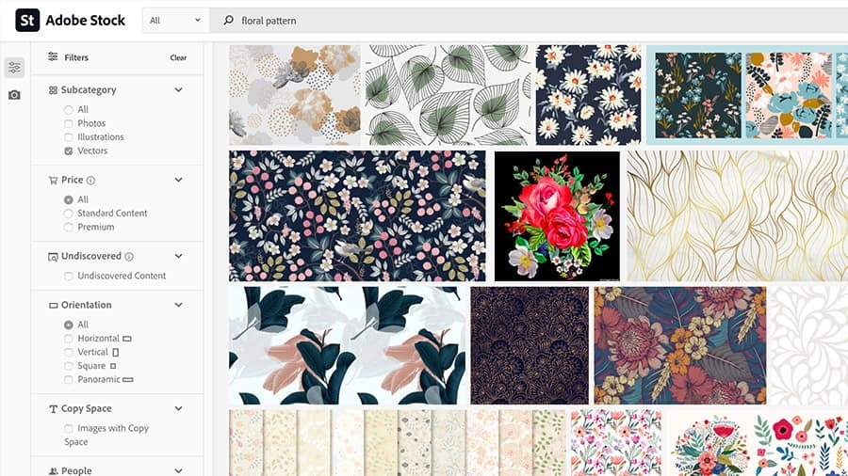The image size is (848, 476).
Task: Open the daisies on navy thumbnail
Action: (588, 95)
